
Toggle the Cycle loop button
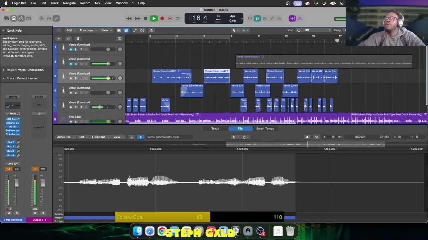point(178,18)
